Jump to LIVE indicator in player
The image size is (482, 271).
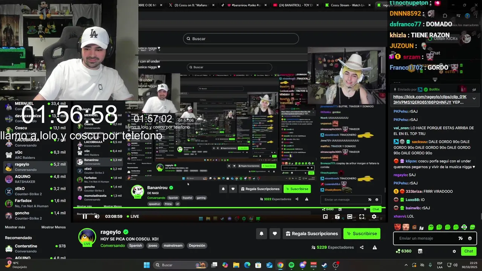click(x=133, y=216)
